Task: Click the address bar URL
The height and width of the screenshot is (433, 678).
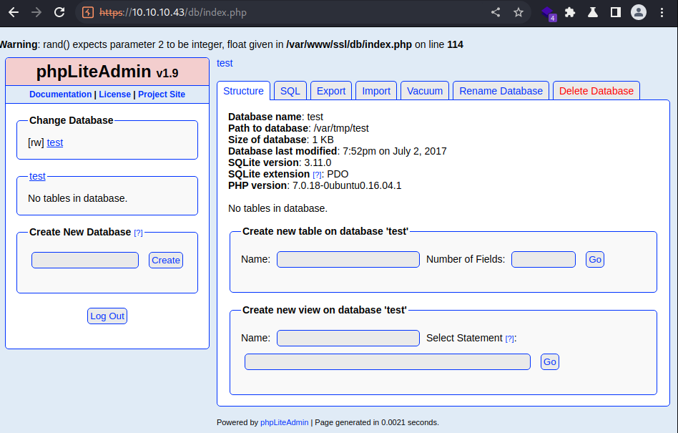Action: pyautogui.click(x=173, y=12)
